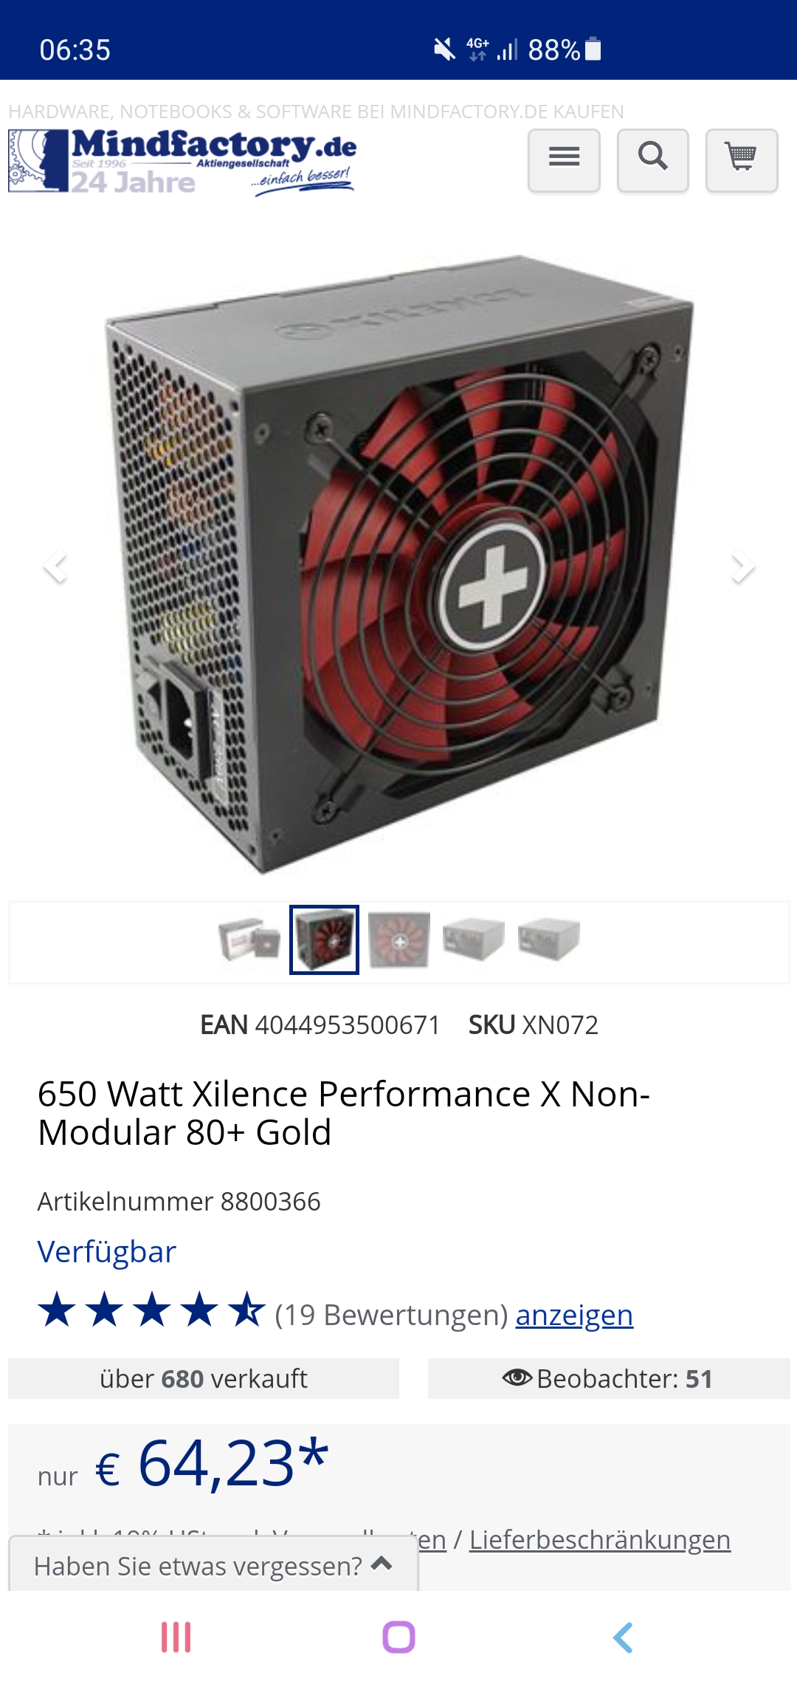Click the Beobachter eye icon

click(517, 1377)
